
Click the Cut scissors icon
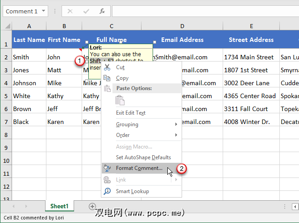107,67
